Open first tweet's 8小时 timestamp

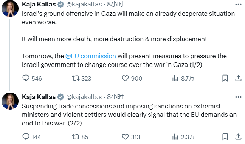click(x=115, y=5)
